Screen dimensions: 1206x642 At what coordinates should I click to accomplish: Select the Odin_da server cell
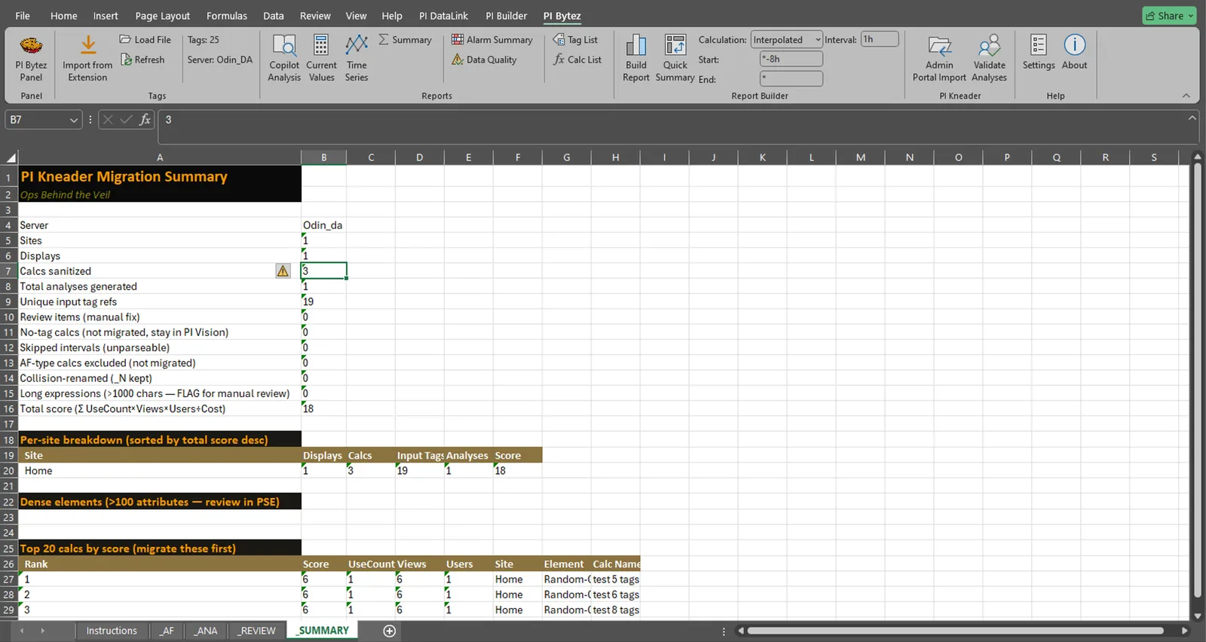323,225
